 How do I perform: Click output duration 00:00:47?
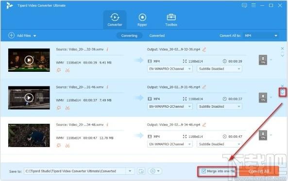235,136
